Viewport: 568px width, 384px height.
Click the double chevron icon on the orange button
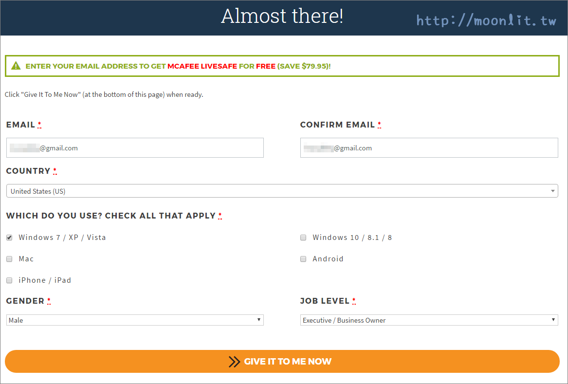pyautogui.click(x=235, y=362)
